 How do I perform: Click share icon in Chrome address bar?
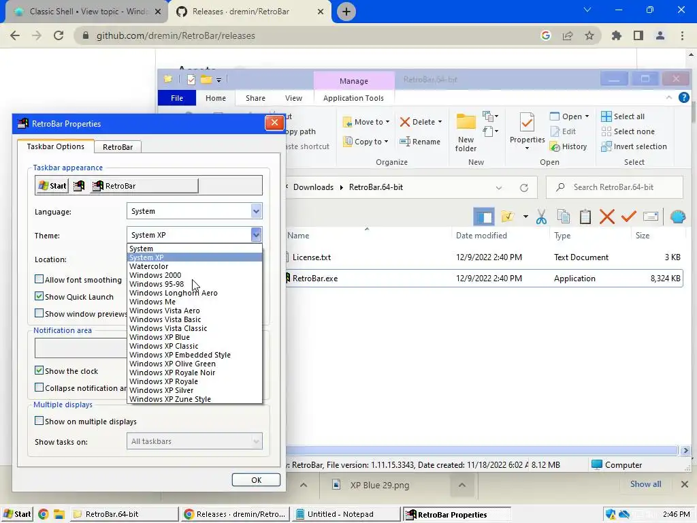(568, 35)
